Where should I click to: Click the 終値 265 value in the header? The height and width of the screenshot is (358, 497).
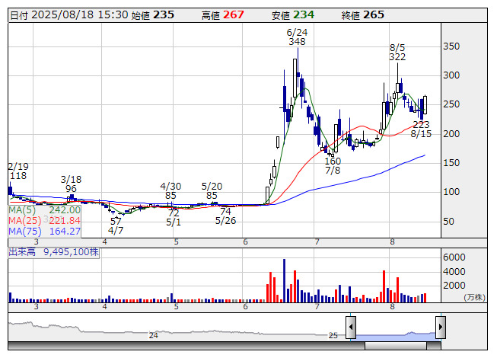[373, 14]
